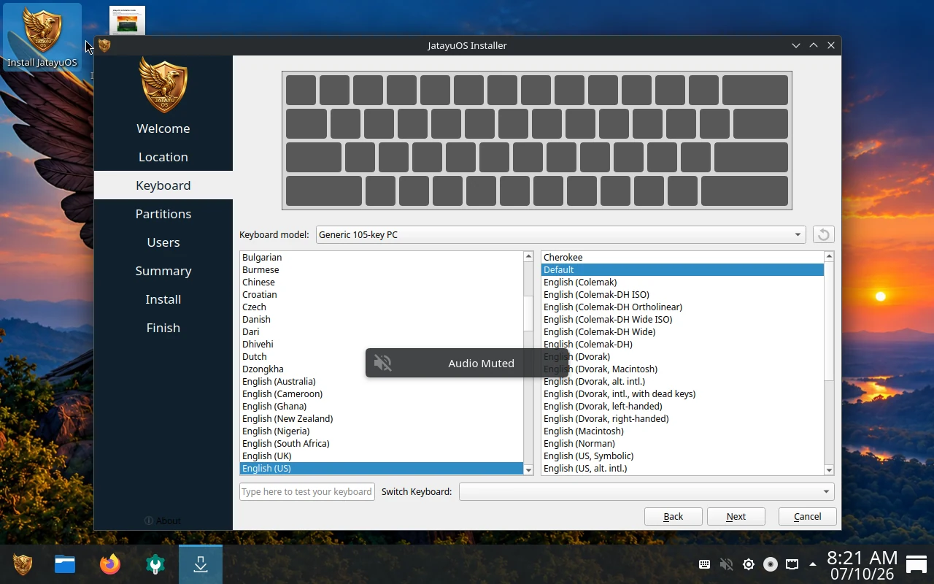Select English (Colemak) variant

tap(682, 282)
